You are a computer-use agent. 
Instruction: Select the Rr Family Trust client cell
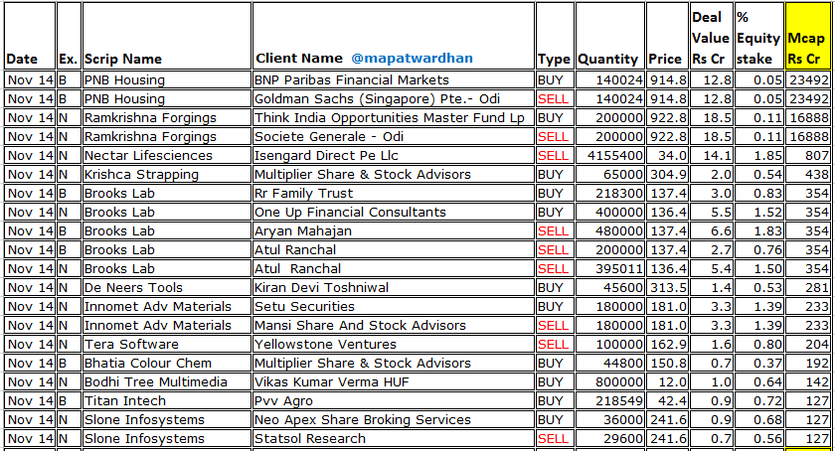click(394, 194)
